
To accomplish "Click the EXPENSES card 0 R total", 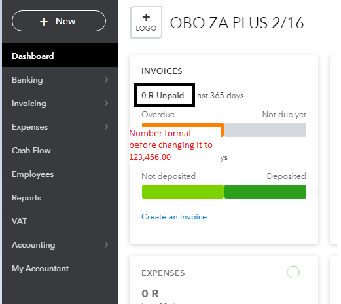I will (150, 294).
